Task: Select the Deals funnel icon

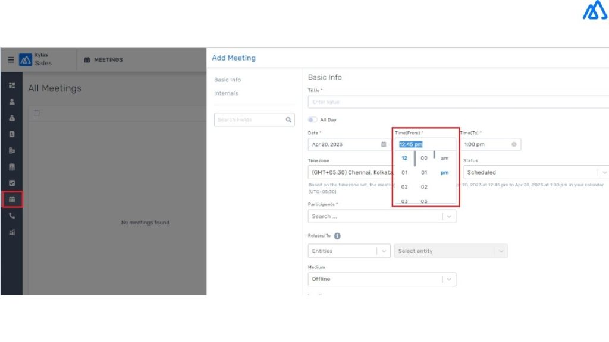Action: click(x=11, y=118)
